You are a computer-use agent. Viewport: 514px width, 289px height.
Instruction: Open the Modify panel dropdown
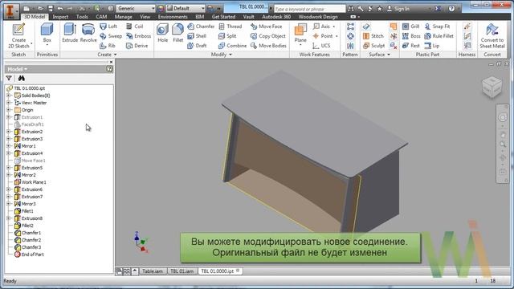click(222, 55)
